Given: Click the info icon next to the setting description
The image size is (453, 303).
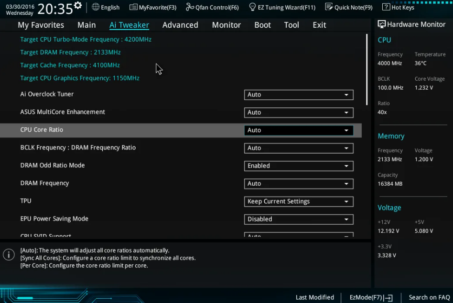Looking at the screenshot, I should click(9, 254).
